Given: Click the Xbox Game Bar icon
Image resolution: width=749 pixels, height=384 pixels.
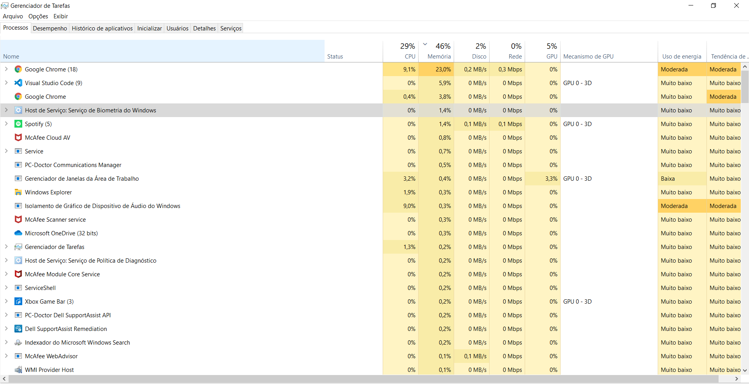Looking at the screenshot, I should (x=18, y=301).
